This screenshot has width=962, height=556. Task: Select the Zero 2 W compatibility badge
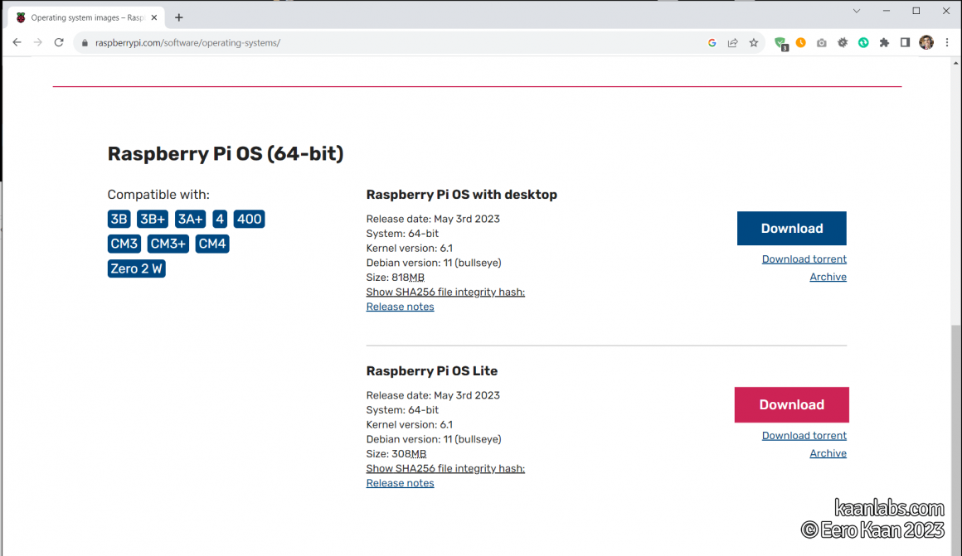coord(136,268)
